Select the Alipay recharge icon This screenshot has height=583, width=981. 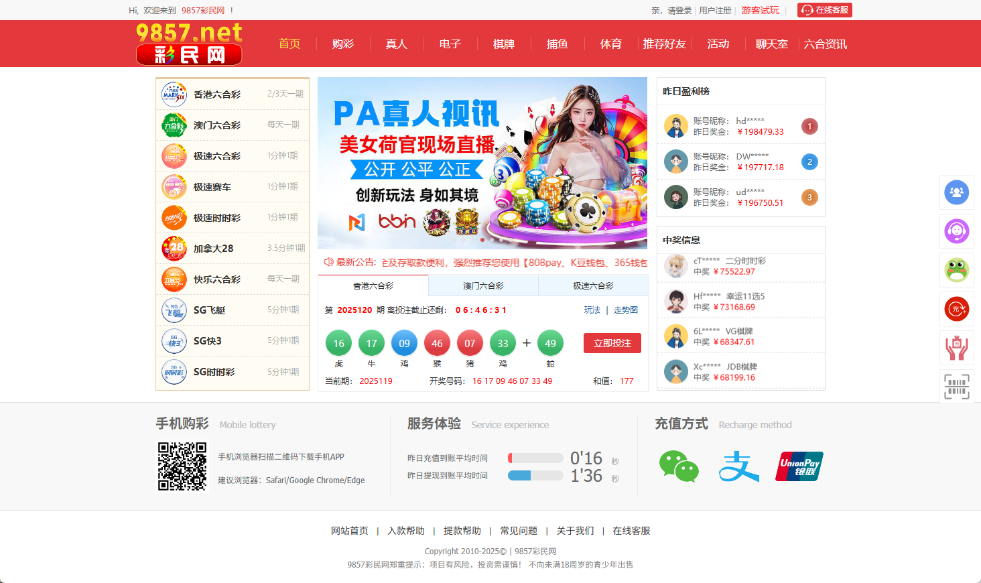click(x=738, y=466)
